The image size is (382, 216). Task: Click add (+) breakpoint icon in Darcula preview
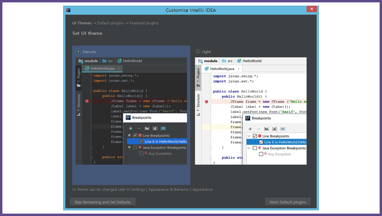[x=130, y=128]
